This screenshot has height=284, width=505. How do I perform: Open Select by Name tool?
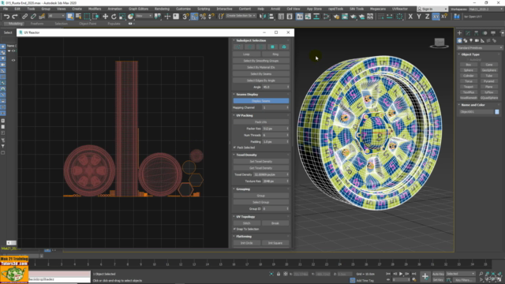pyautogui.click(x=78, y=16)
